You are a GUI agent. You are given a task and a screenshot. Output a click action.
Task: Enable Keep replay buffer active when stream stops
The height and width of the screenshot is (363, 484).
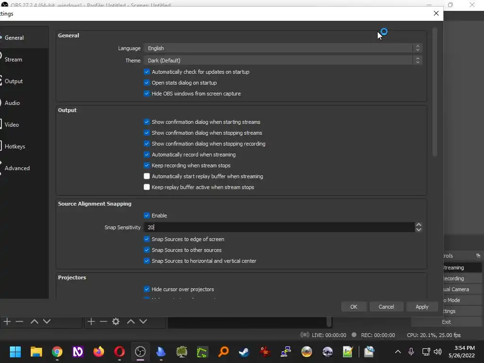(147, 187)
